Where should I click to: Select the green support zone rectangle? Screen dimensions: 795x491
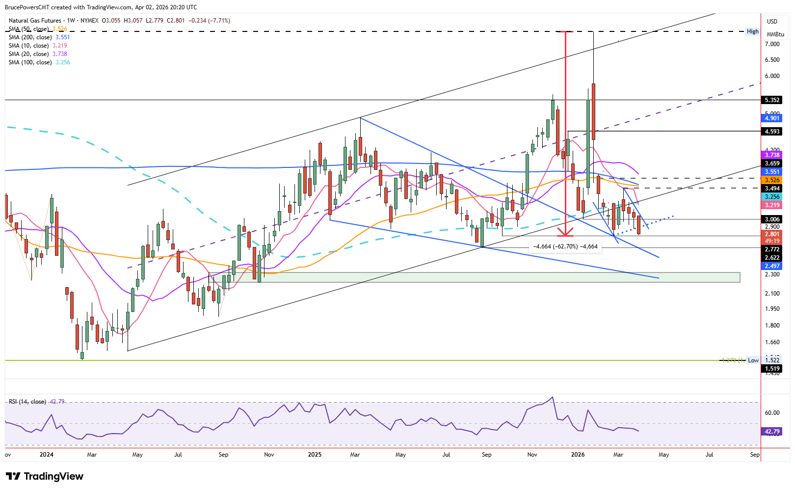[x=474, y=277]
